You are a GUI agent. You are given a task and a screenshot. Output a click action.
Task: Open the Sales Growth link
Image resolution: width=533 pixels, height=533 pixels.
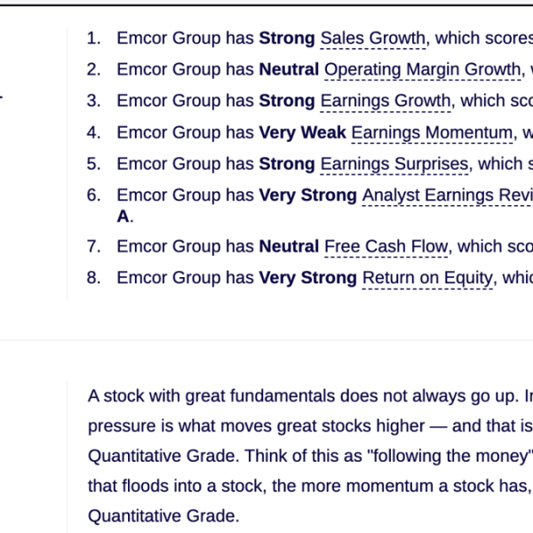click(x=373, y=38)
